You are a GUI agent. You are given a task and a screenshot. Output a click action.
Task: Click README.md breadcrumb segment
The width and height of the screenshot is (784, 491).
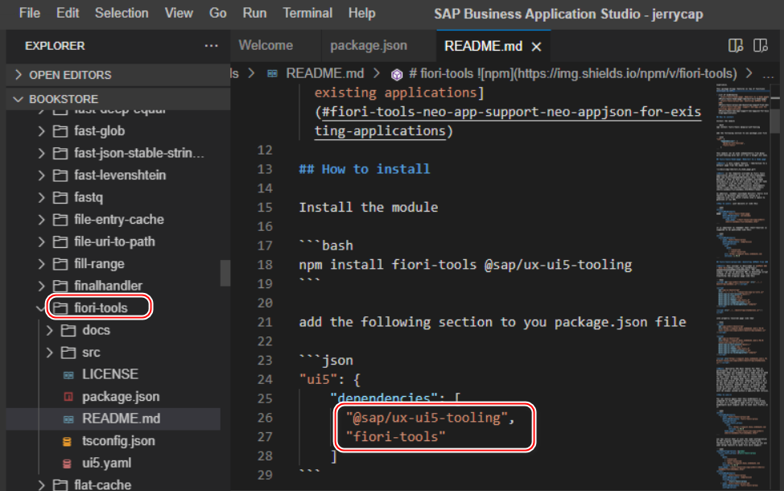click(325, 74)
